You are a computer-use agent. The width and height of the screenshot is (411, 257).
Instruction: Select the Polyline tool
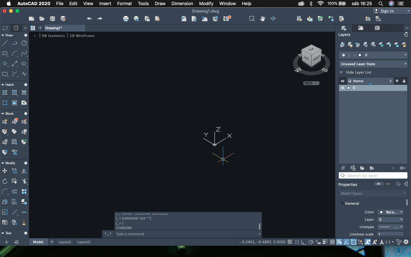14,43
